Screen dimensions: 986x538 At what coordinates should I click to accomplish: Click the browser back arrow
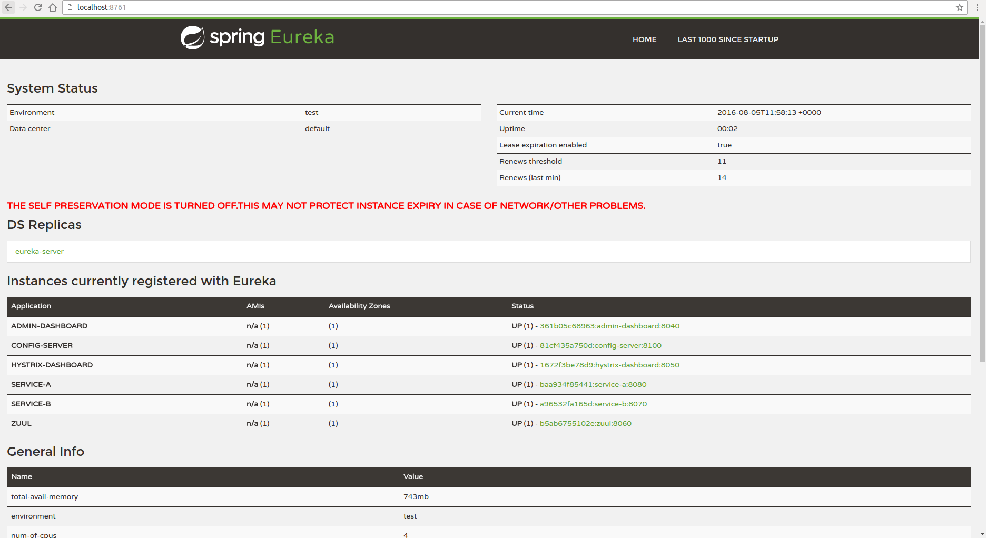coord(8,7)
